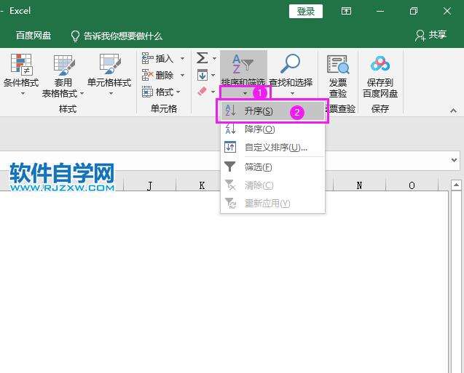Click the Delete (删除) cells icon
This screenshot has width=464, height=373.
[147, 75]
